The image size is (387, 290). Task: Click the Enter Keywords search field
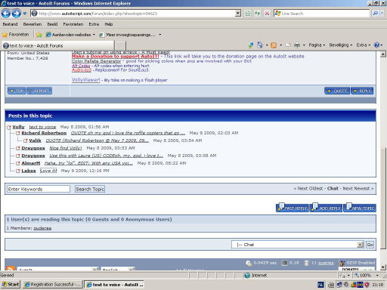pyautogui.click(x=39, y=189)
